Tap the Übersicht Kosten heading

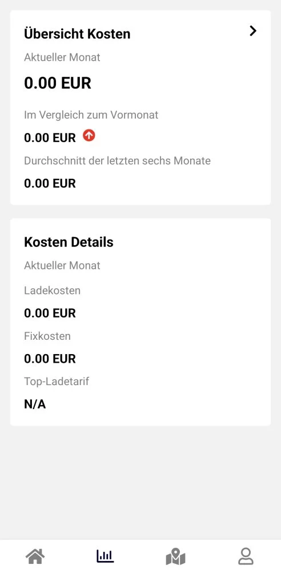click(x=77, y=34)
